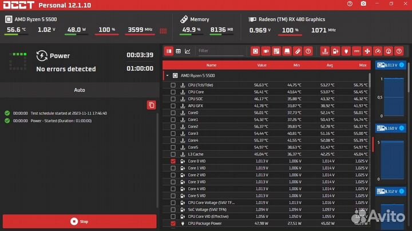Click the graph panel vertical scrollbar
412x231 pixels.
point(409,77)
